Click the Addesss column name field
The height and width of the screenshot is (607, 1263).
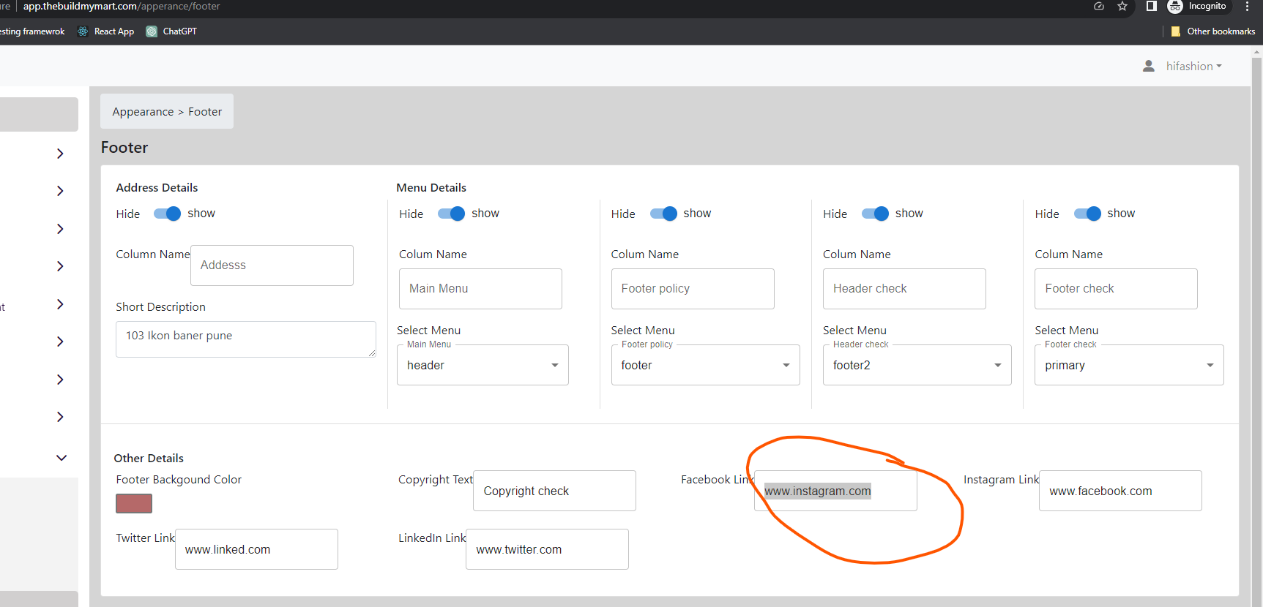272,265
